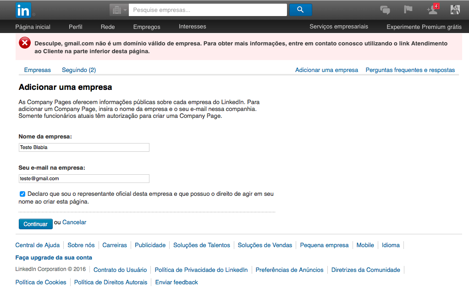469x293 pixels.
Task: Switch to the Empresas tab
Action: point(38,70)
